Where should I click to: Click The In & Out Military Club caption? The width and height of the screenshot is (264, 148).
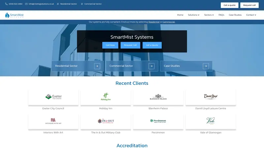(x=106, y=133)
